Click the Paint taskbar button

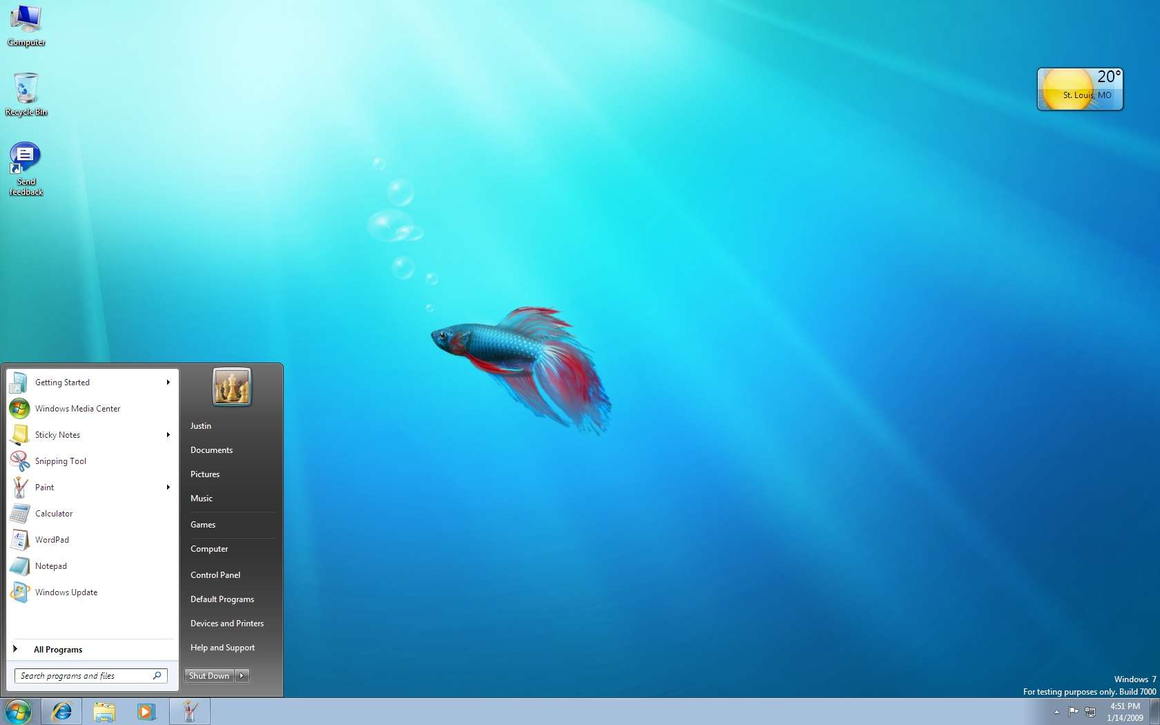click(190, 712)
